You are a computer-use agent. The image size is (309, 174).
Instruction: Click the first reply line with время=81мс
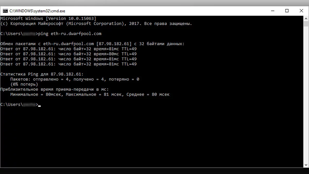(68, 49)
